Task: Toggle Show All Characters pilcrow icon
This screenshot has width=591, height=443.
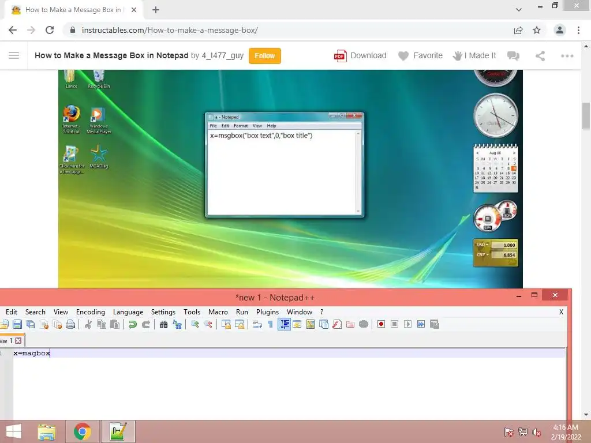Action: [x=270, y=324]
